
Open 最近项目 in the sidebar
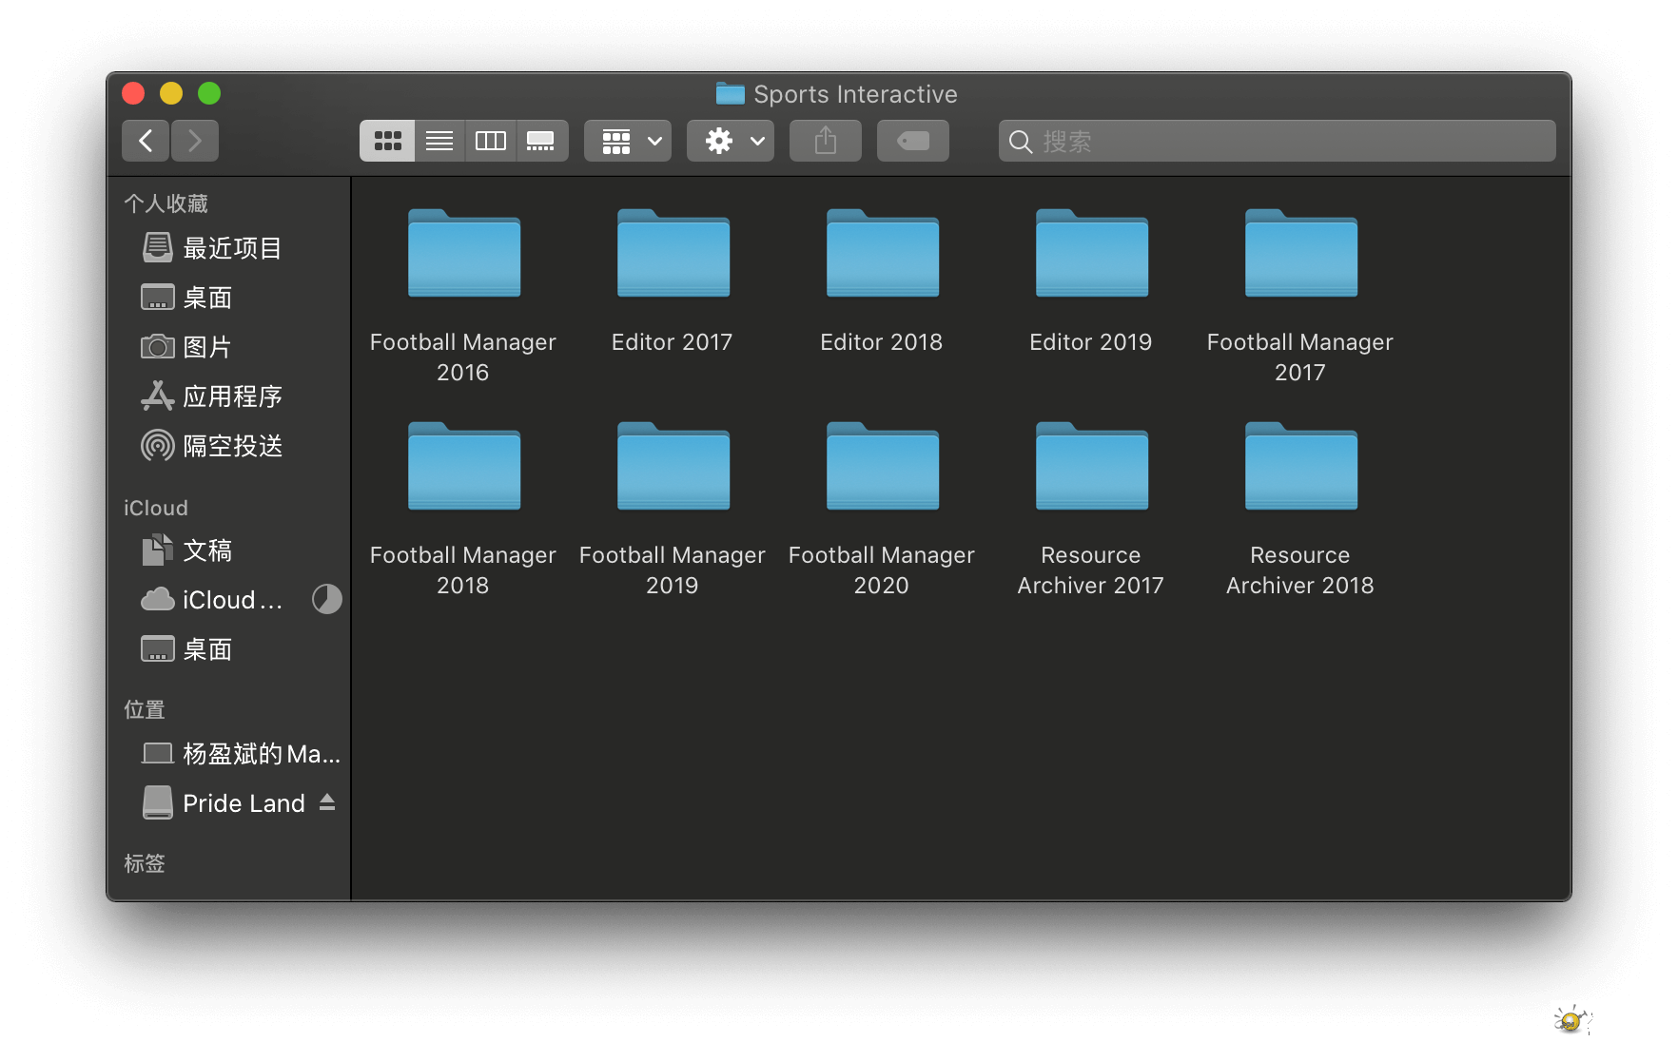click(x=228, y=248)
